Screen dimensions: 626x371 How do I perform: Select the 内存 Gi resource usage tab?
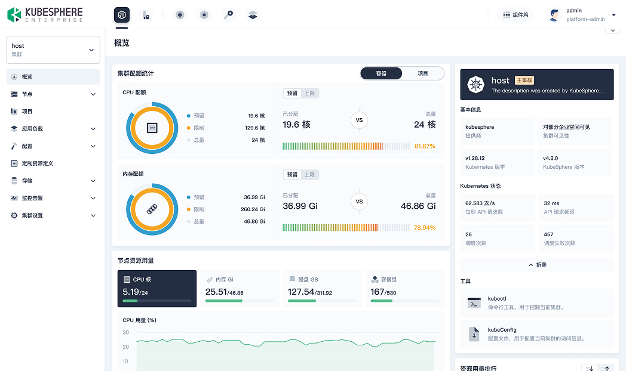(x=238, y=288)
